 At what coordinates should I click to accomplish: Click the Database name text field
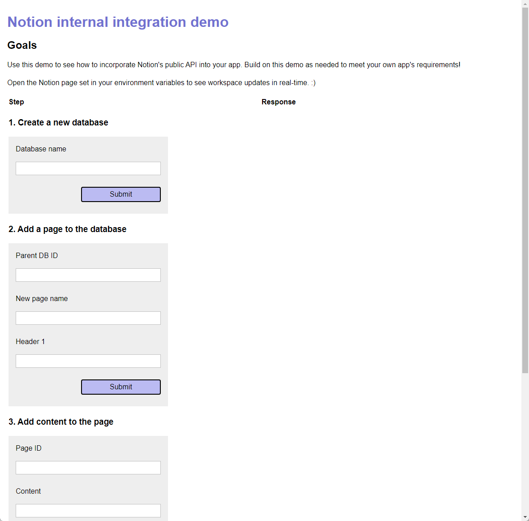[x=88, y=168]
